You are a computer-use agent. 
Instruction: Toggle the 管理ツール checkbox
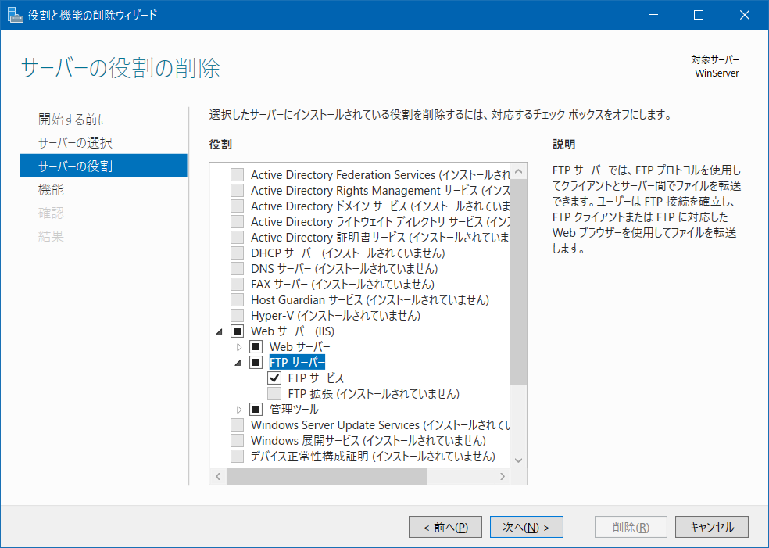pyautogui.click(x=256, y=410)
